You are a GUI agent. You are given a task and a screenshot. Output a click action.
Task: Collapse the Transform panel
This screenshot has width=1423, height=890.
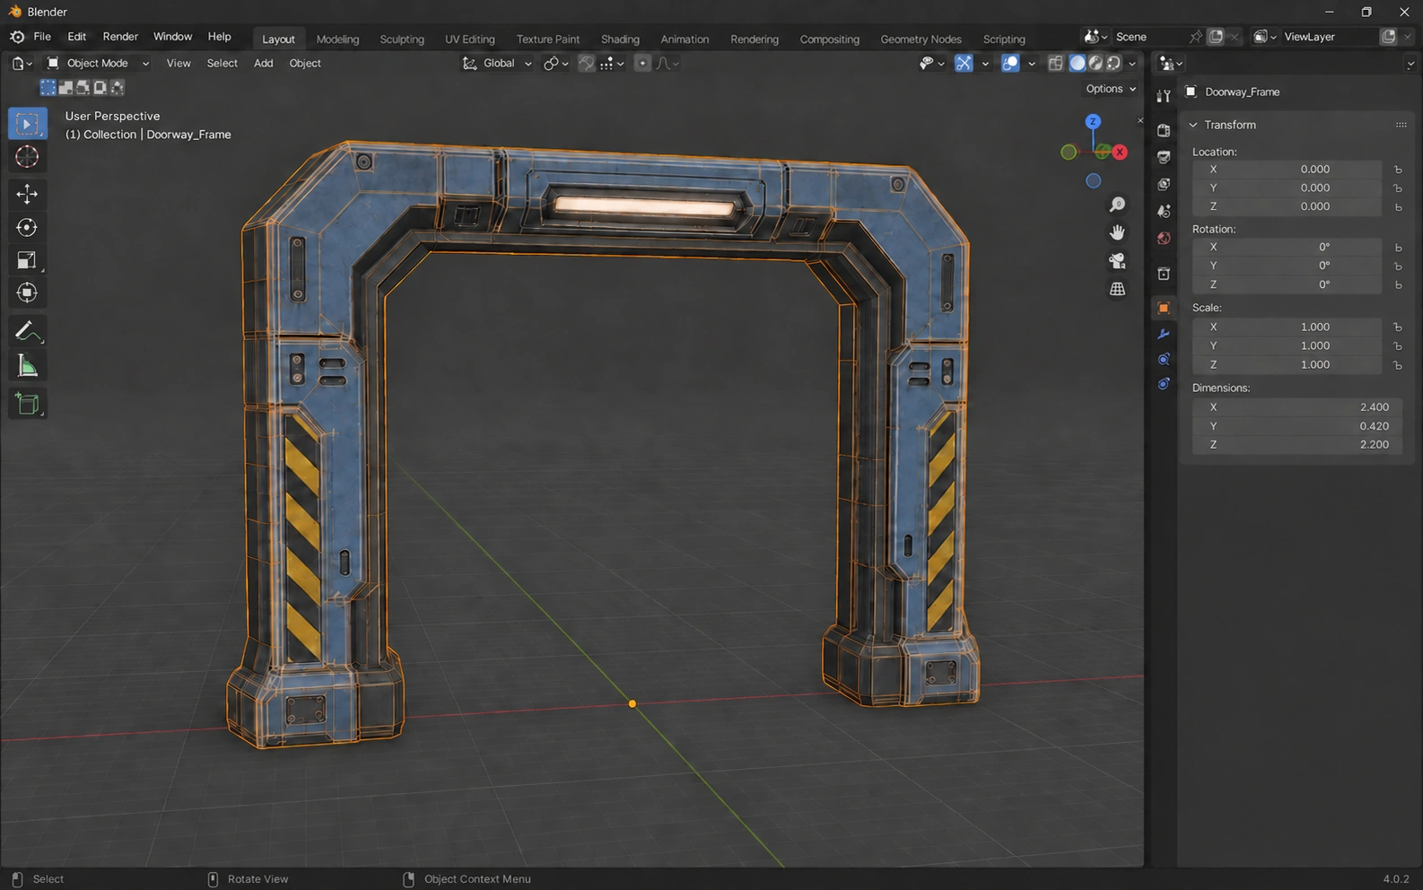click(1193, 125)
